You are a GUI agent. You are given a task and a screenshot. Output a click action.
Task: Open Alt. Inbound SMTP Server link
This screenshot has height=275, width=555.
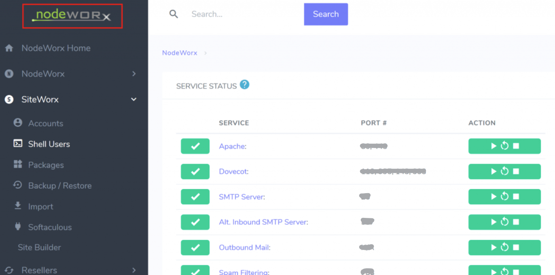coord(263,222)
